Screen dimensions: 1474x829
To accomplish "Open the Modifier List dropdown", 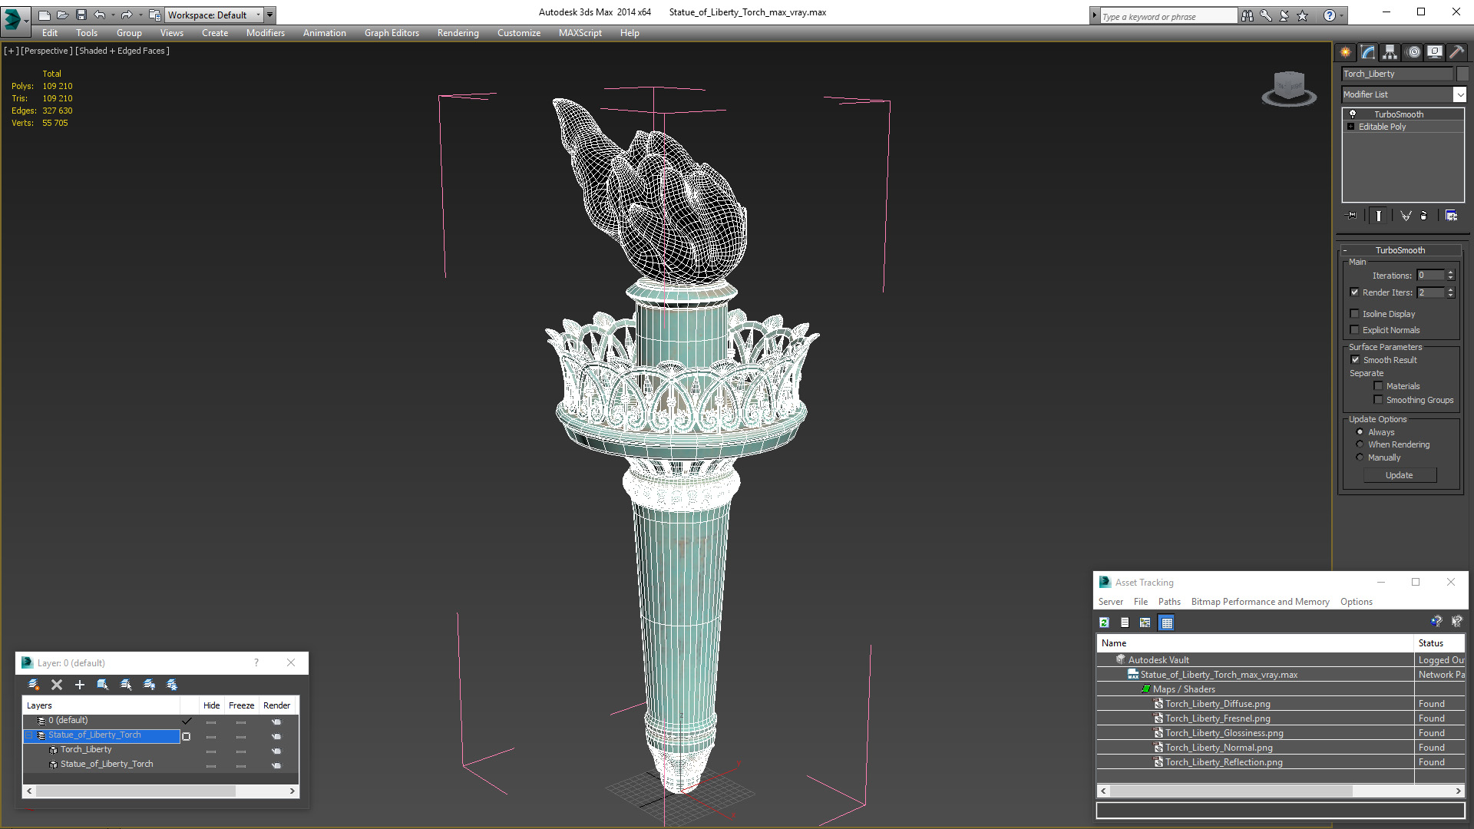I will pyautogui.click(x=1459, y=94).
